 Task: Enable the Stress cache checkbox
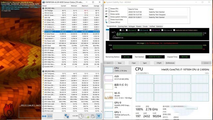point(109,14)
